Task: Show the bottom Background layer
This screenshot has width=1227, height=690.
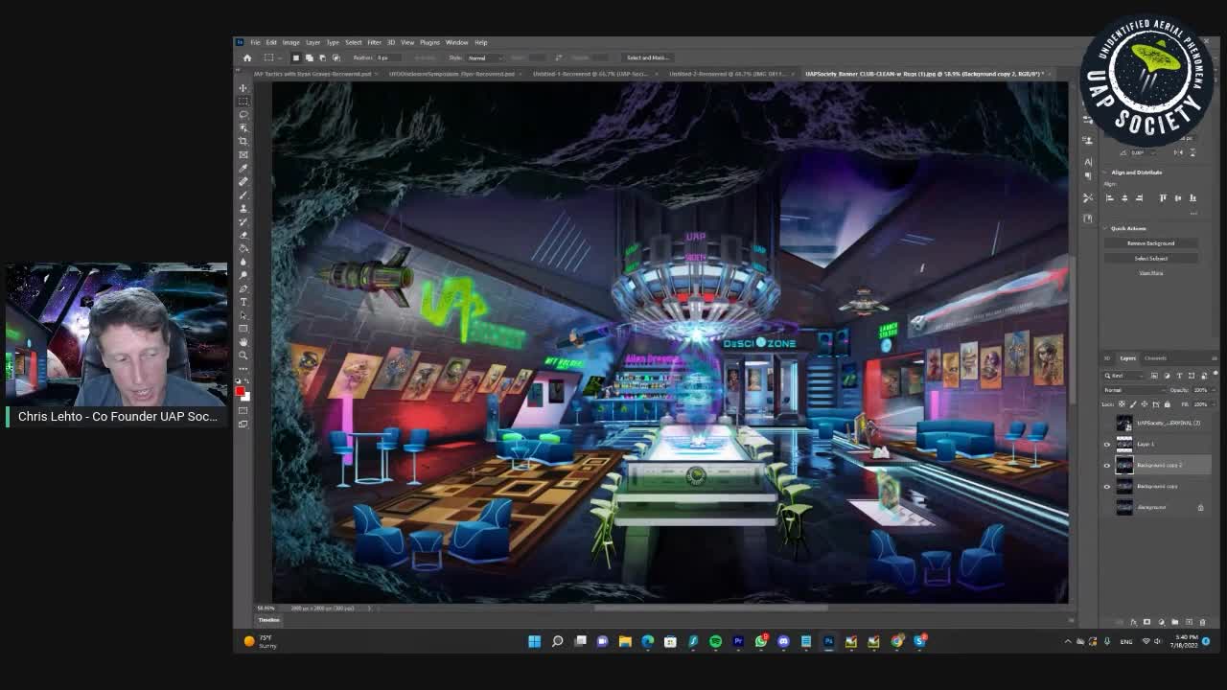Action: tap(1107, 507)
